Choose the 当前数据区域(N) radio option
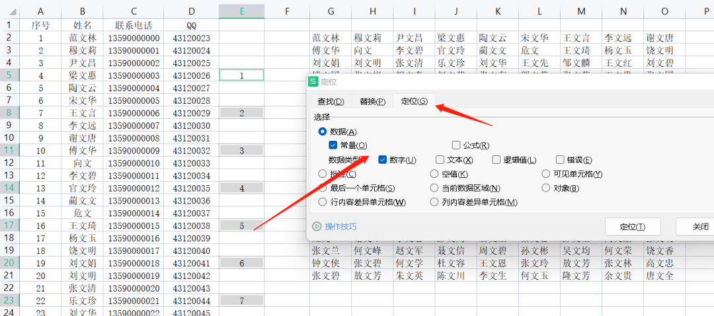This screenshot has height=316, width=714. pyautogui.click(x=434, y=188)
